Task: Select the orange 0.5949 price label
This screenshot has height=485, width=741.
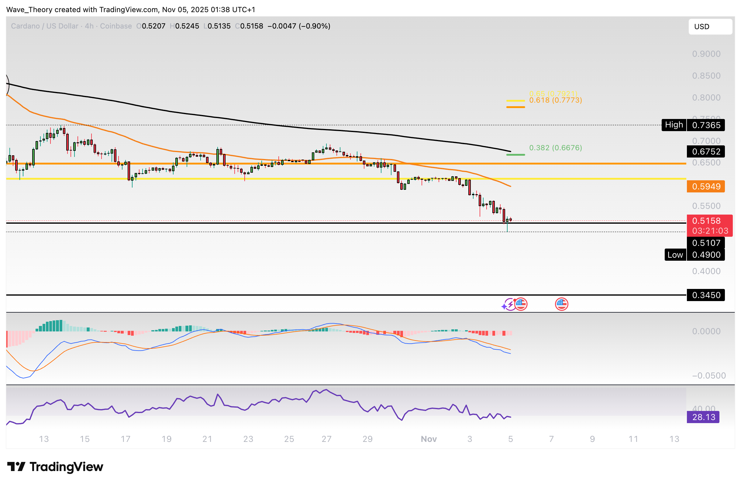Action: pos(705,187)
